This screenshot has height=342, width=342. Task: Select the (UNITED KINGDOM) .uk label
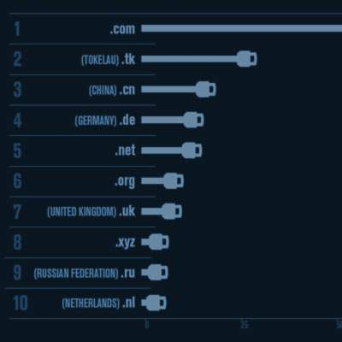pyautogui.click(x=91, y=211)
